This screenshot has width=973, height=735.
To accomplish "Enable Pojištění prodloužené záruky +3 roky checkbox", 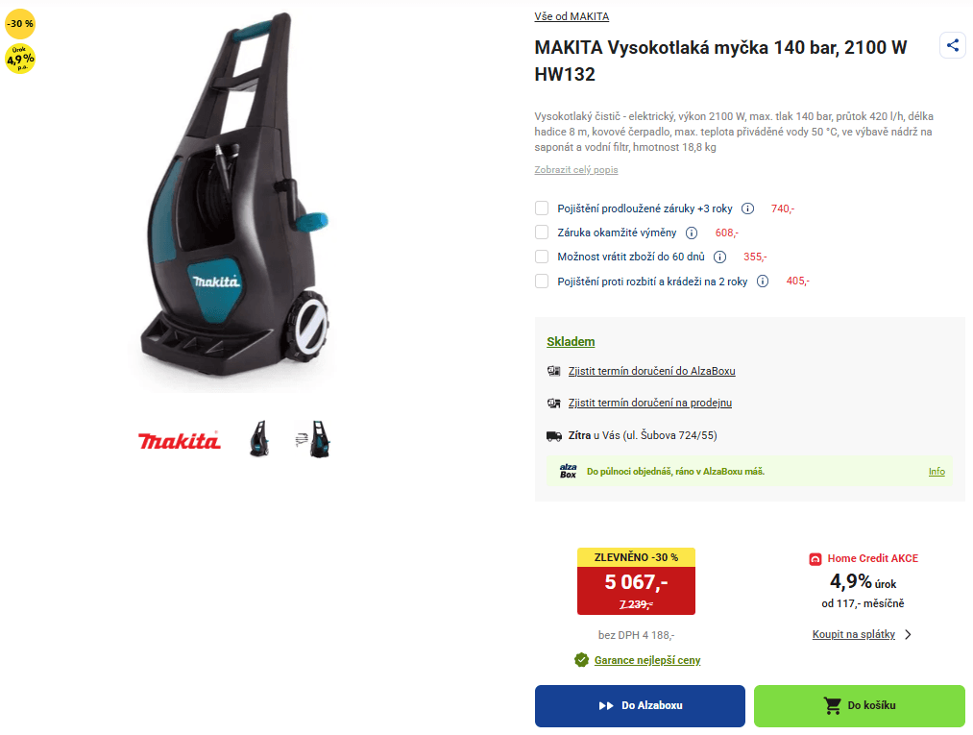I will click(x=542, y=208).
